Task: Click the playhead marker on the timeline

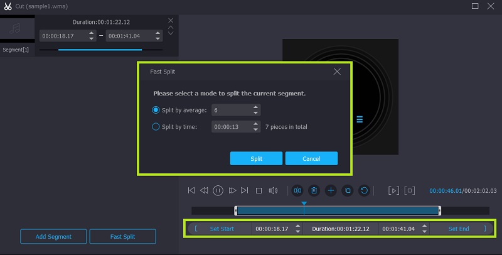Action: coord(304,204)
